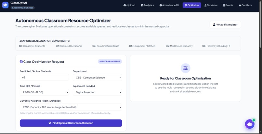Screen dimensions: 262x134
Task: Click Find Optimal Classroom Allocation
Action: (x=71, y=123)
